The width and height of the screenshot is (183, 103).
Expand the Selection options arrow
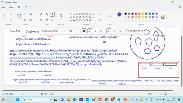pos(19,20)
